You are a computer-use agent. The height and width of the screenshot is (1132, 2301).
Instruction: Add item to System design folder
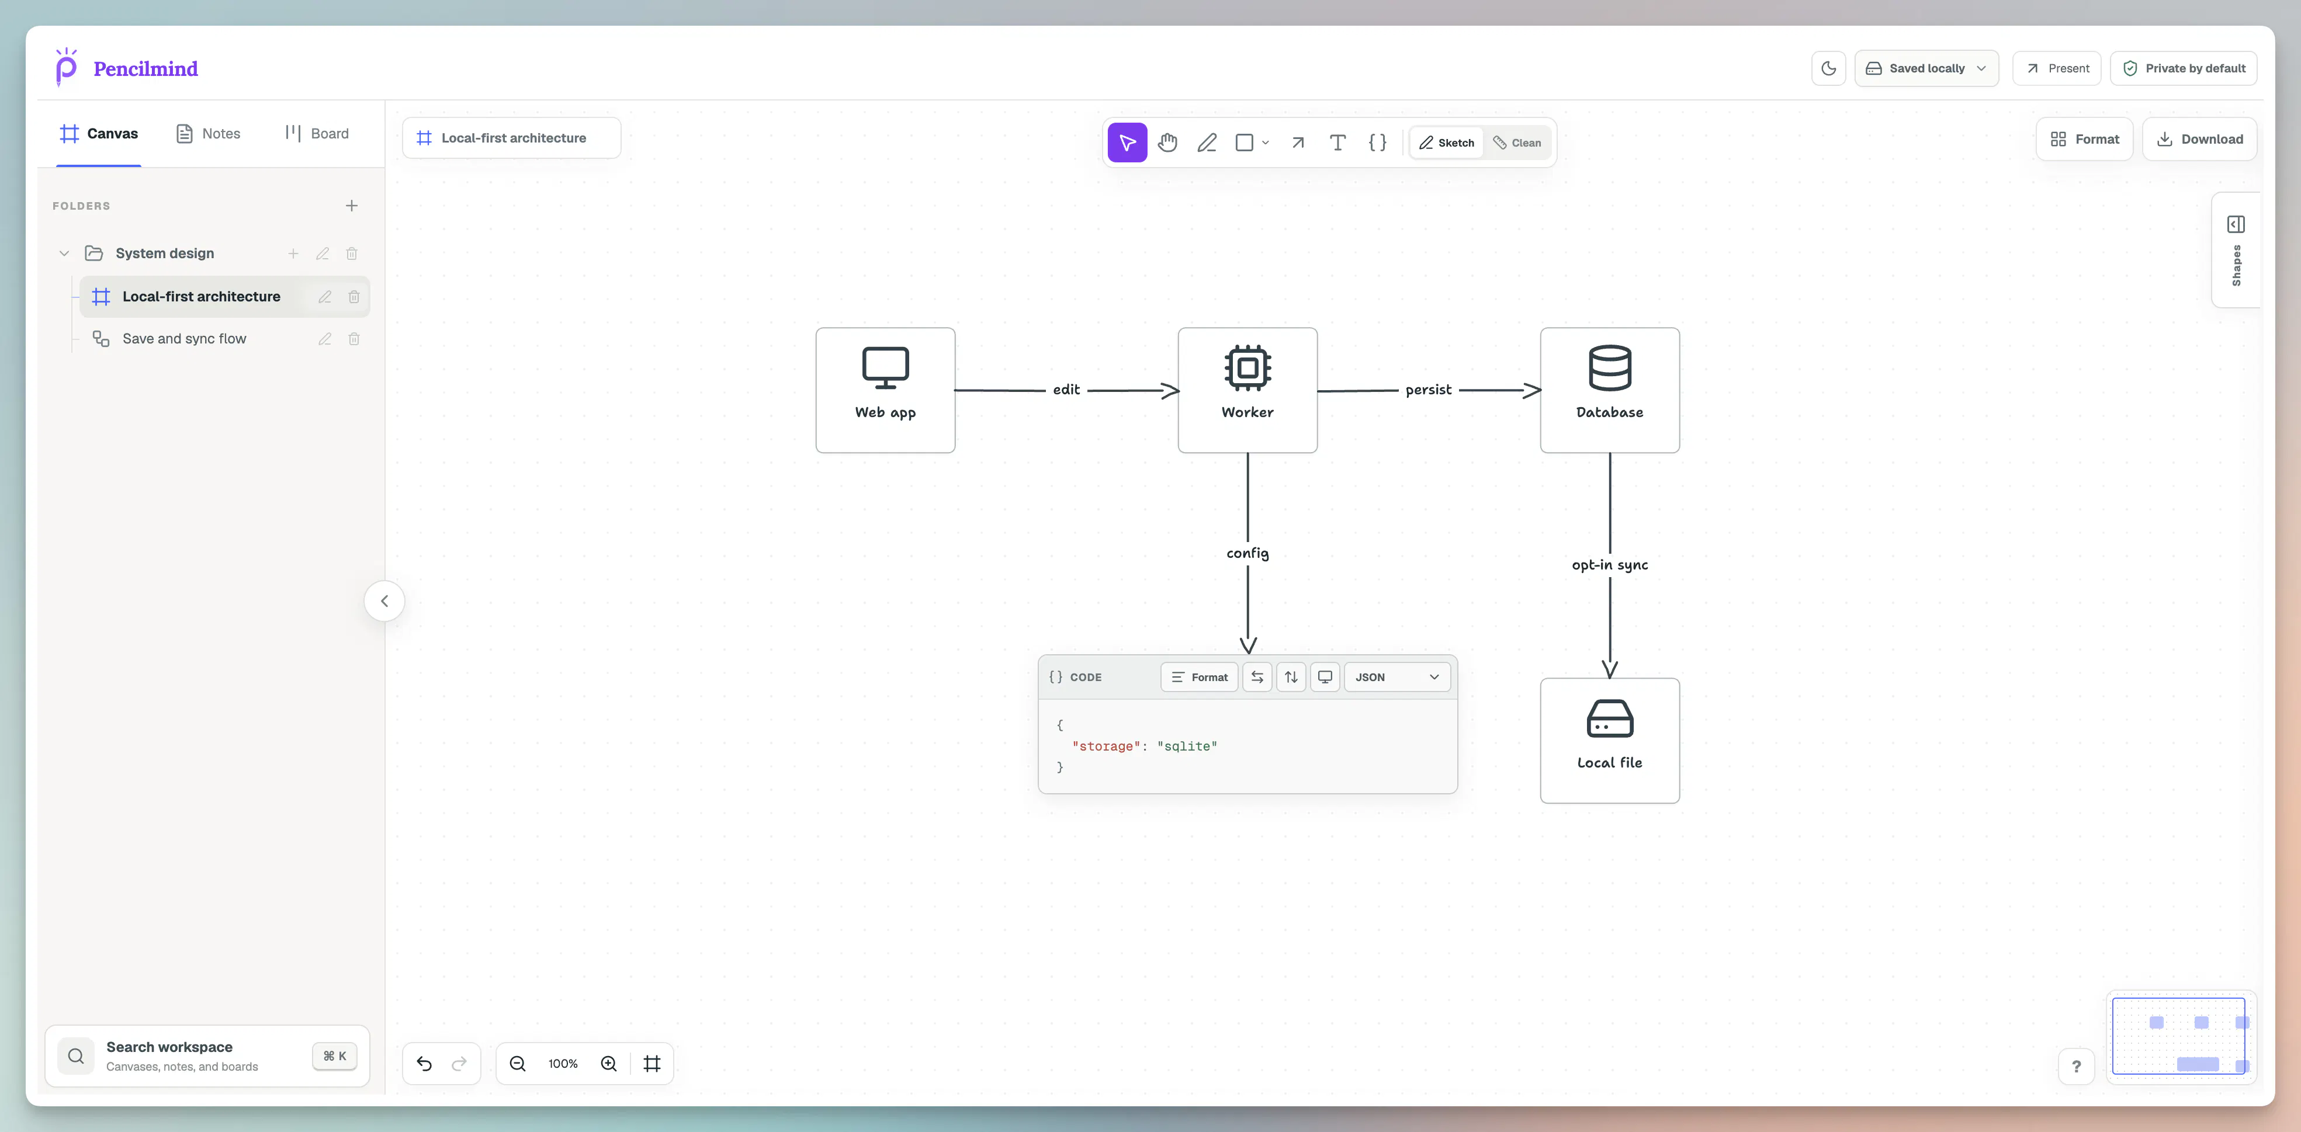point(293,254)
